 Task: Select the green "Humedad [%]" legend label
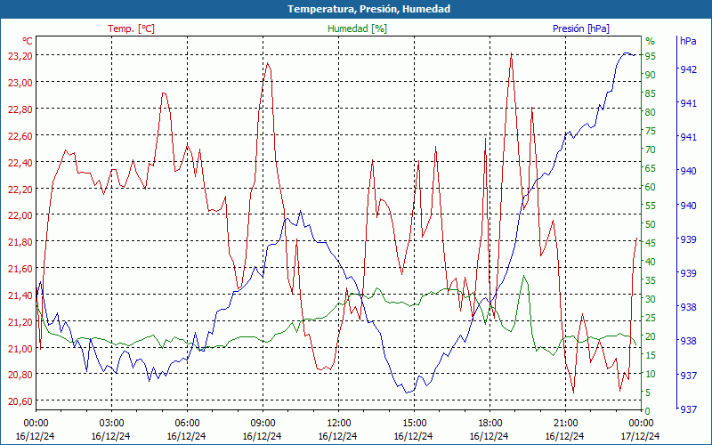[357, 28]
